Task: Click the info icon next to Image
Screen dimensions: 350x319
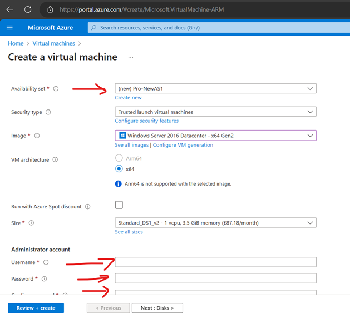Action: (x=37, y=136)
